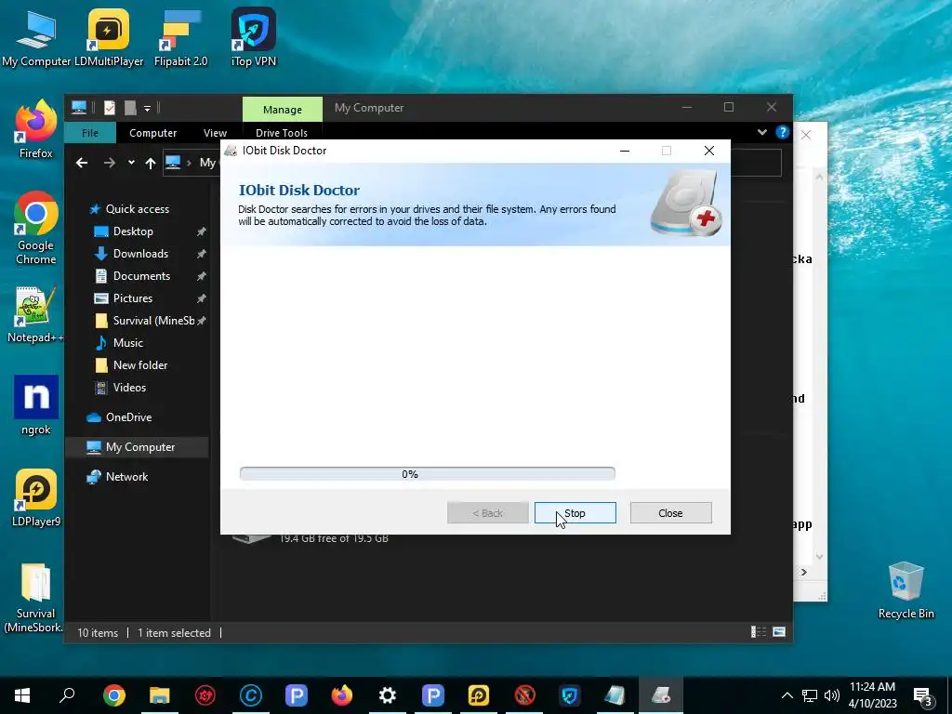Open My Computer desktop icon
Screen dimensions: 952x714
[36, 37]
